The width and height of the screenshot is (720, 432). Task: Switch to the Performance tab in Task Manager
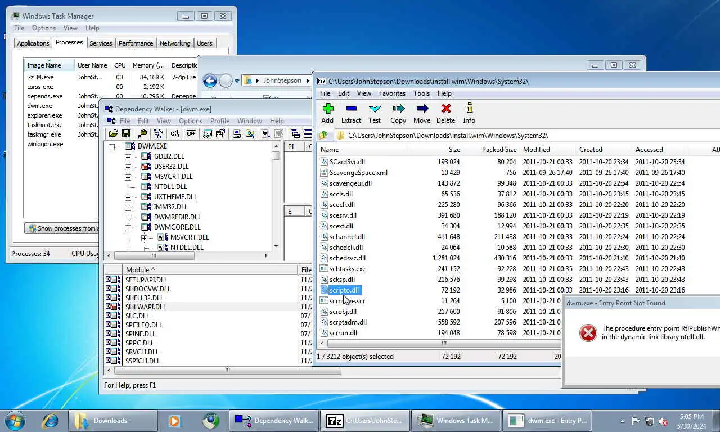point(136,43)
